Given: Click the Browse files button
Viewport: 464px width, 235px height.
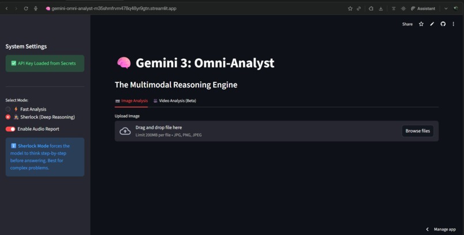Looking at the screenshot, I should coord(417,131).
